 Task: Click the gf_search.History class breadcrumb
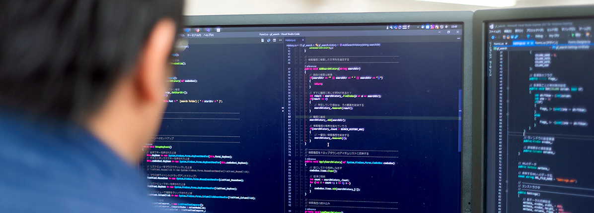tap(326, 45)
